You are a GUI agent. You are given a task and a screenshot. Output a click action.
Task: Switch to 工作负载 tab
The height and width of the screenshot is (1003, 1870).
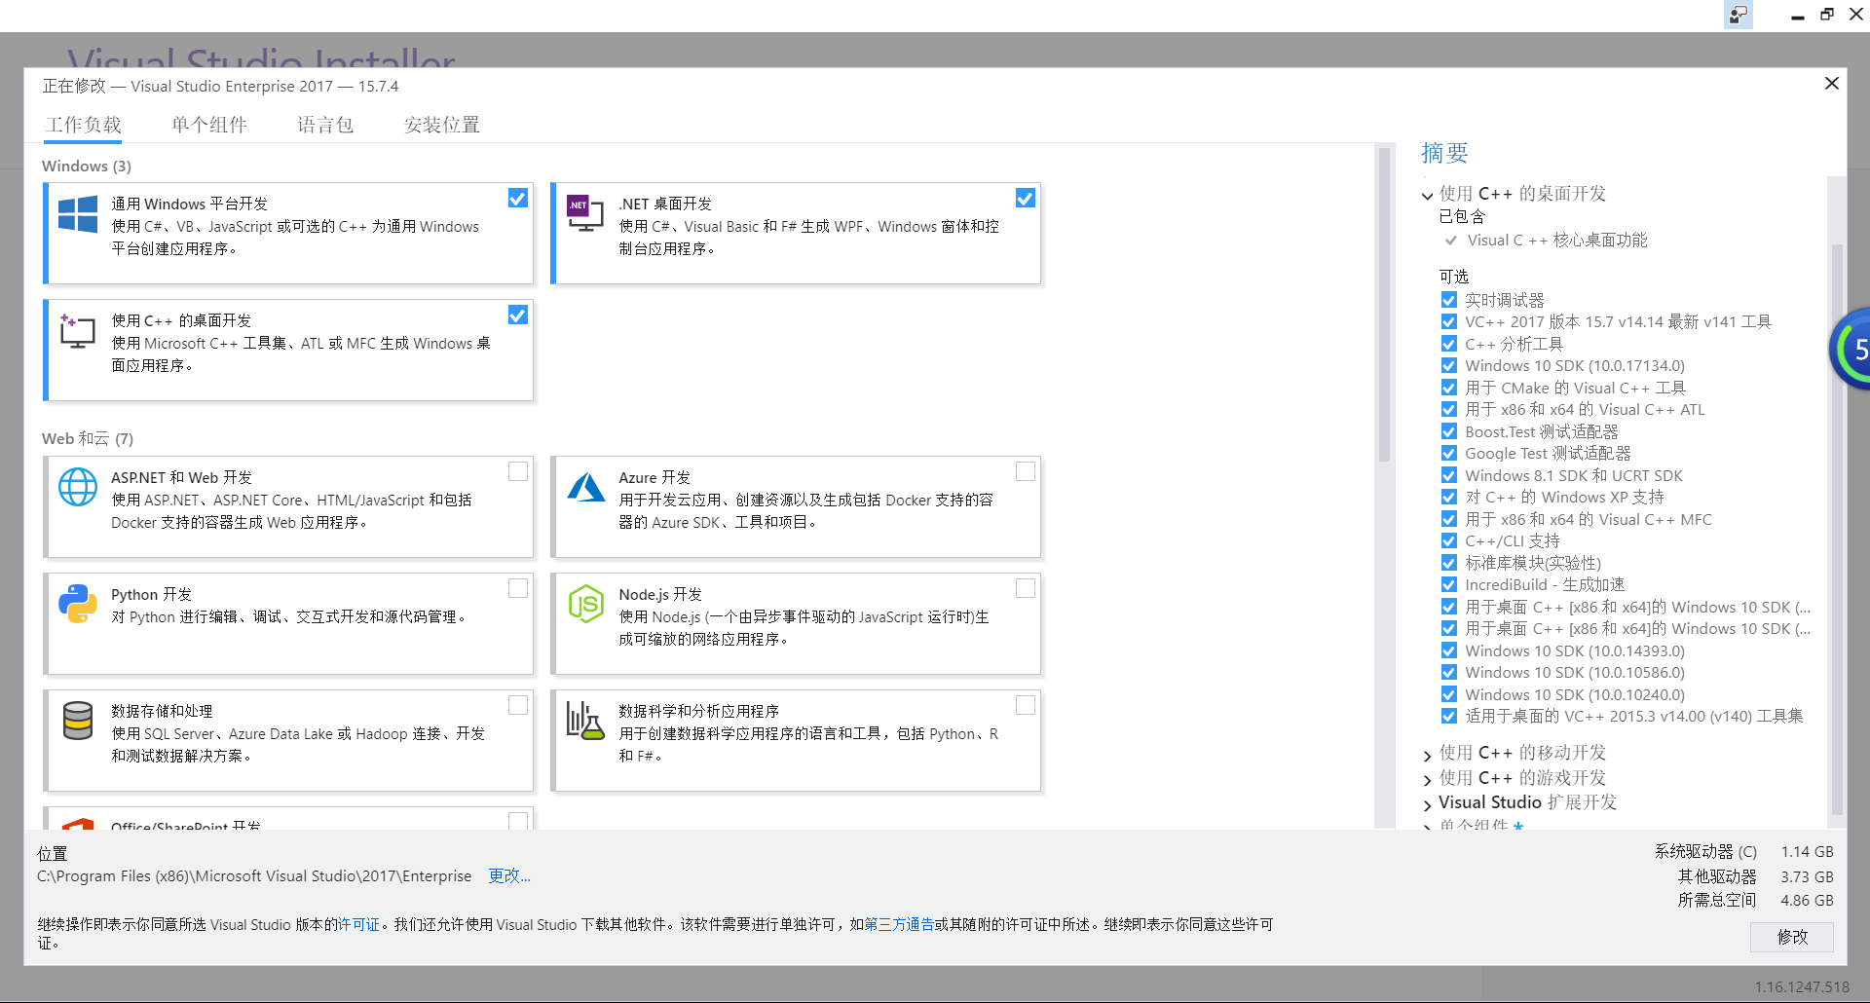[84, 125]
